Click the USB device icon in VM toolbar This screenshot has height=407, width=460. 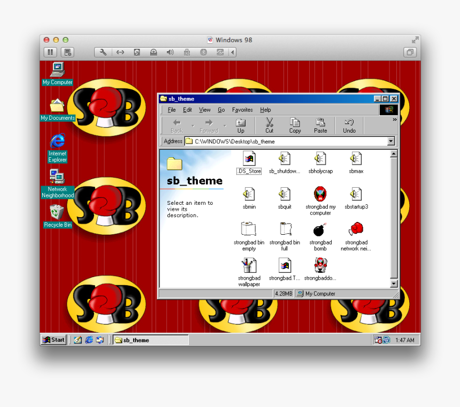point(187,52)
